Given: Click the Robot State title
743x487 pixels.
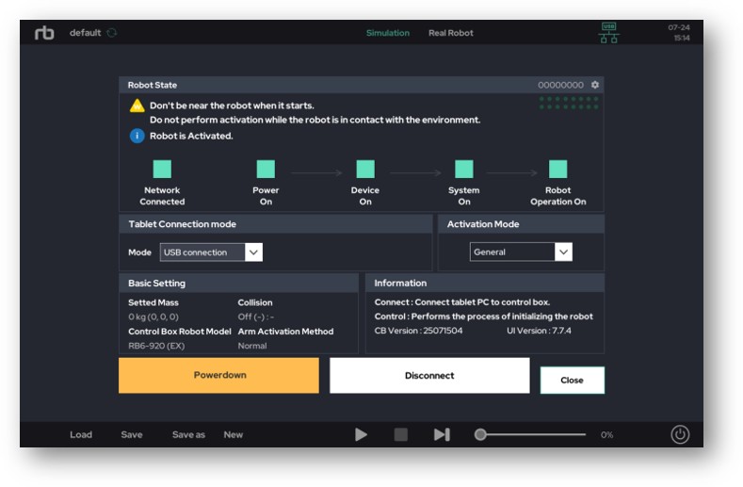Looking at the screenshot, I should coord(153,85).
